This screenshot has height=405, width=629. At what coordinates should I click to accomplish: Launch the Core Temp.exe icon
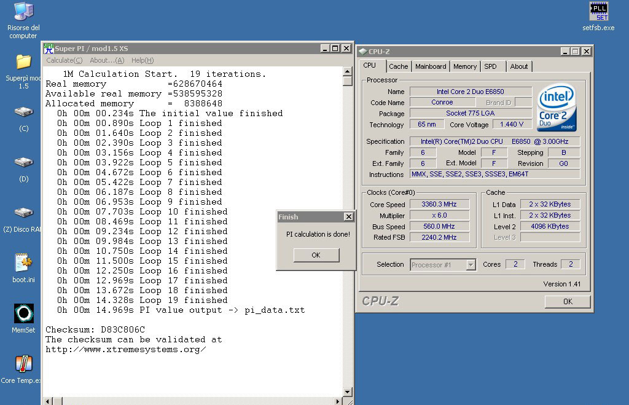click(24, 364)
